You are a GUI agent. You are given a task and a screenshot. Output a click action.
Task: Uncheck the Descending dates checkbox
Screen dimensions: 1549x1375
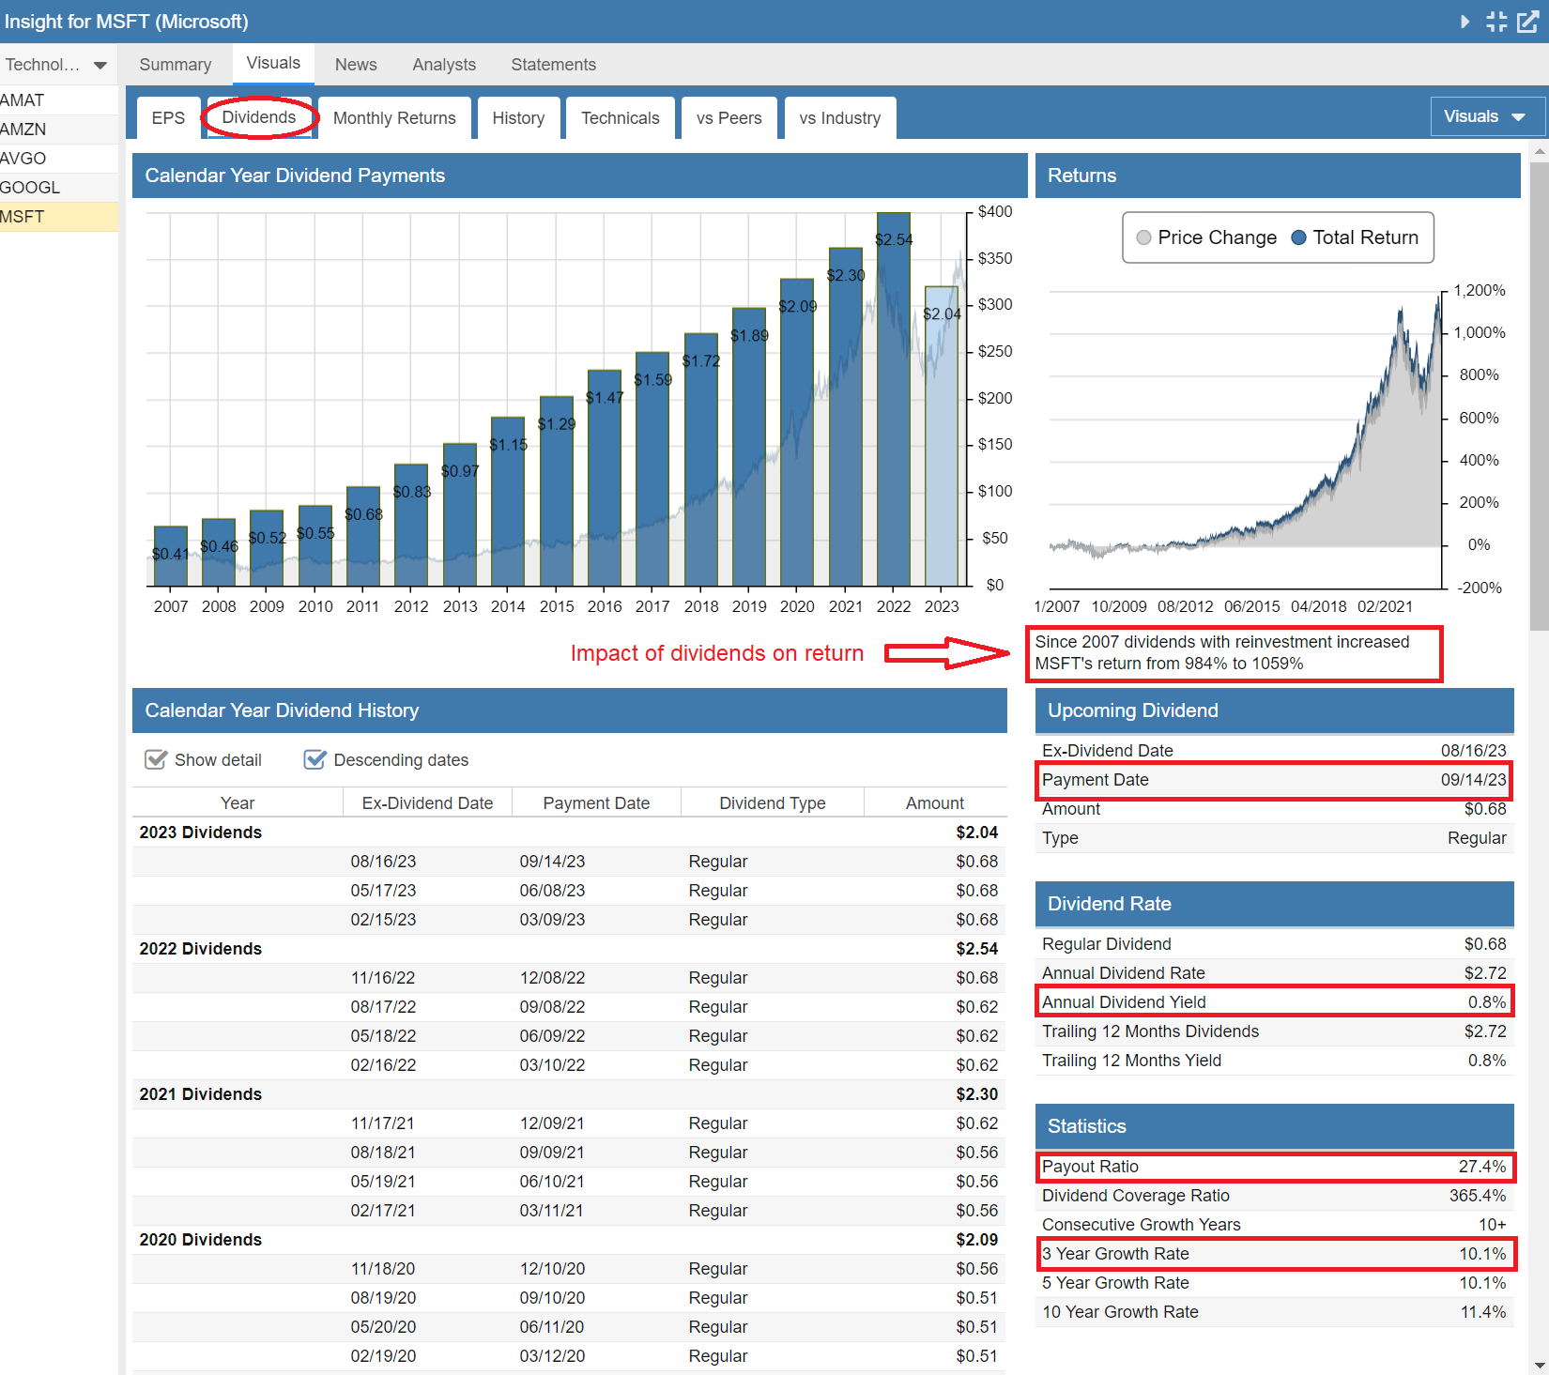(315, 759)
